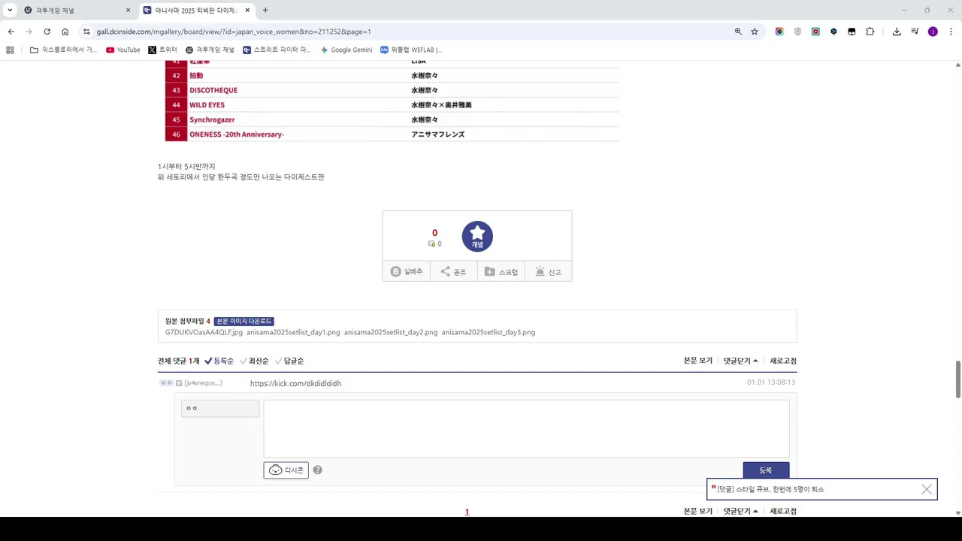Click the help question mark icon
Image resolution: width=962 pixels, height=541 pixels.
coord(317,470)
